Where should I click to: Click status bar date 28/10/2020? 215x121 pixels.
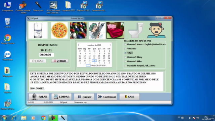[x=48, y=102]
